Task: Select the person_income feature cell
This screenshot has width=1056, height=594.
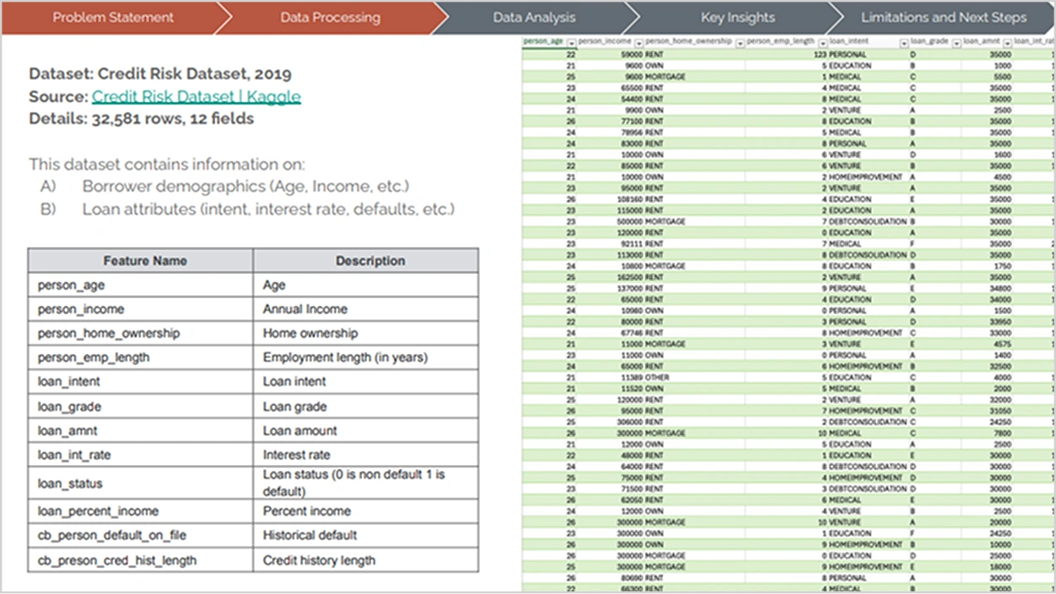Action: click(141, 309)
